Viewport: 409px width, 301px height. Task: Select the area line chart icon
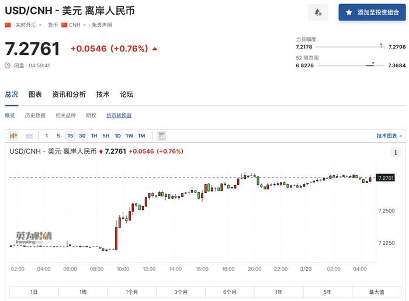29,136
